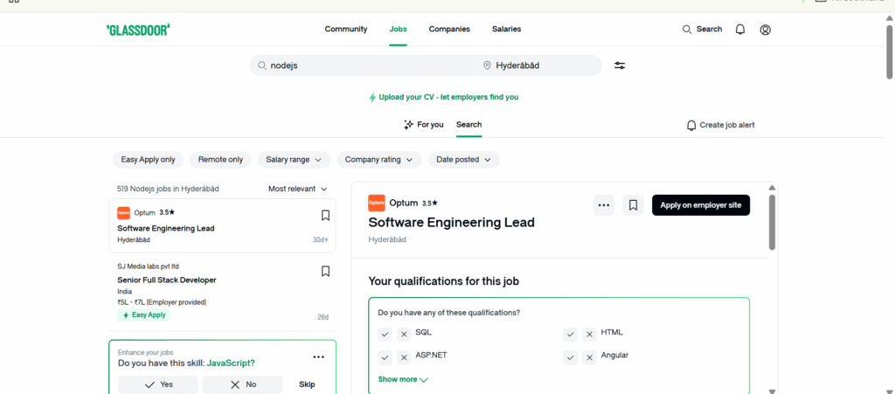The height and width of the screenshot is (394, 895).
Task: Click Apply on employer site button
Action: point(700,205)
